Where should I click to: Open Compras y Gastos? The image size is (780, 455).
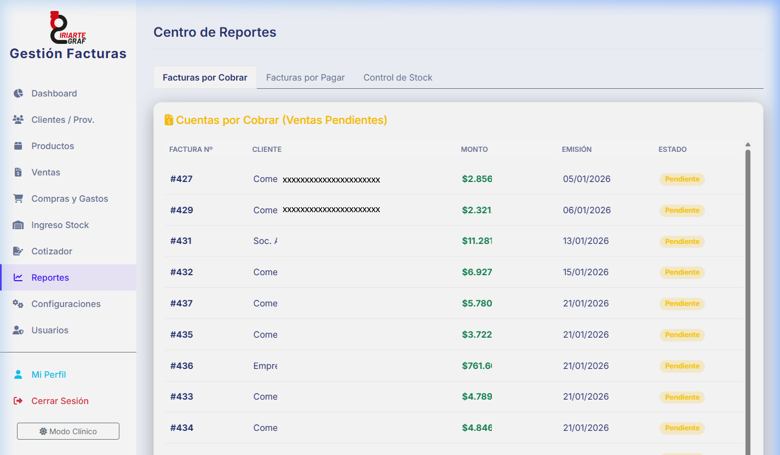(68, 198)
